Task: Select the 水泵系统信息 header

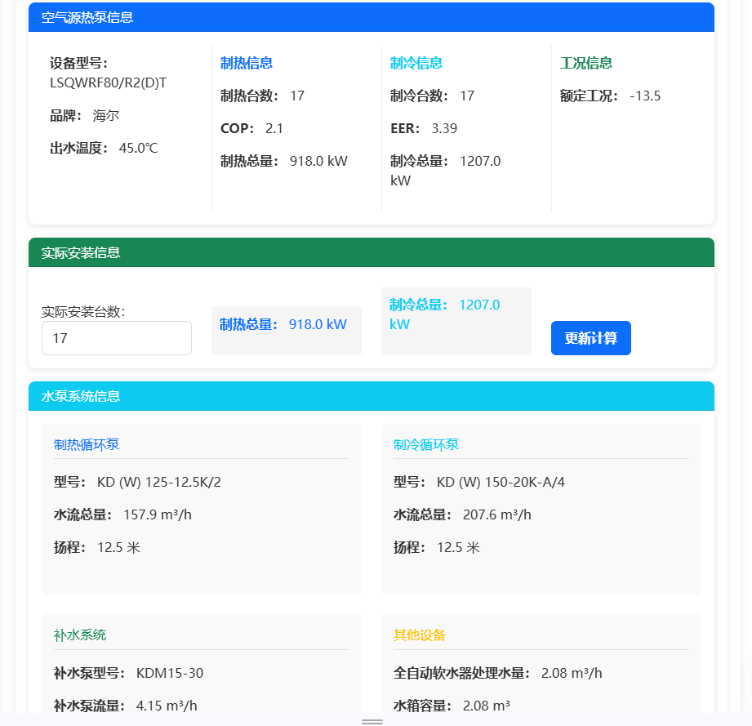Action: pyautogui.click(x=372, y=396)
